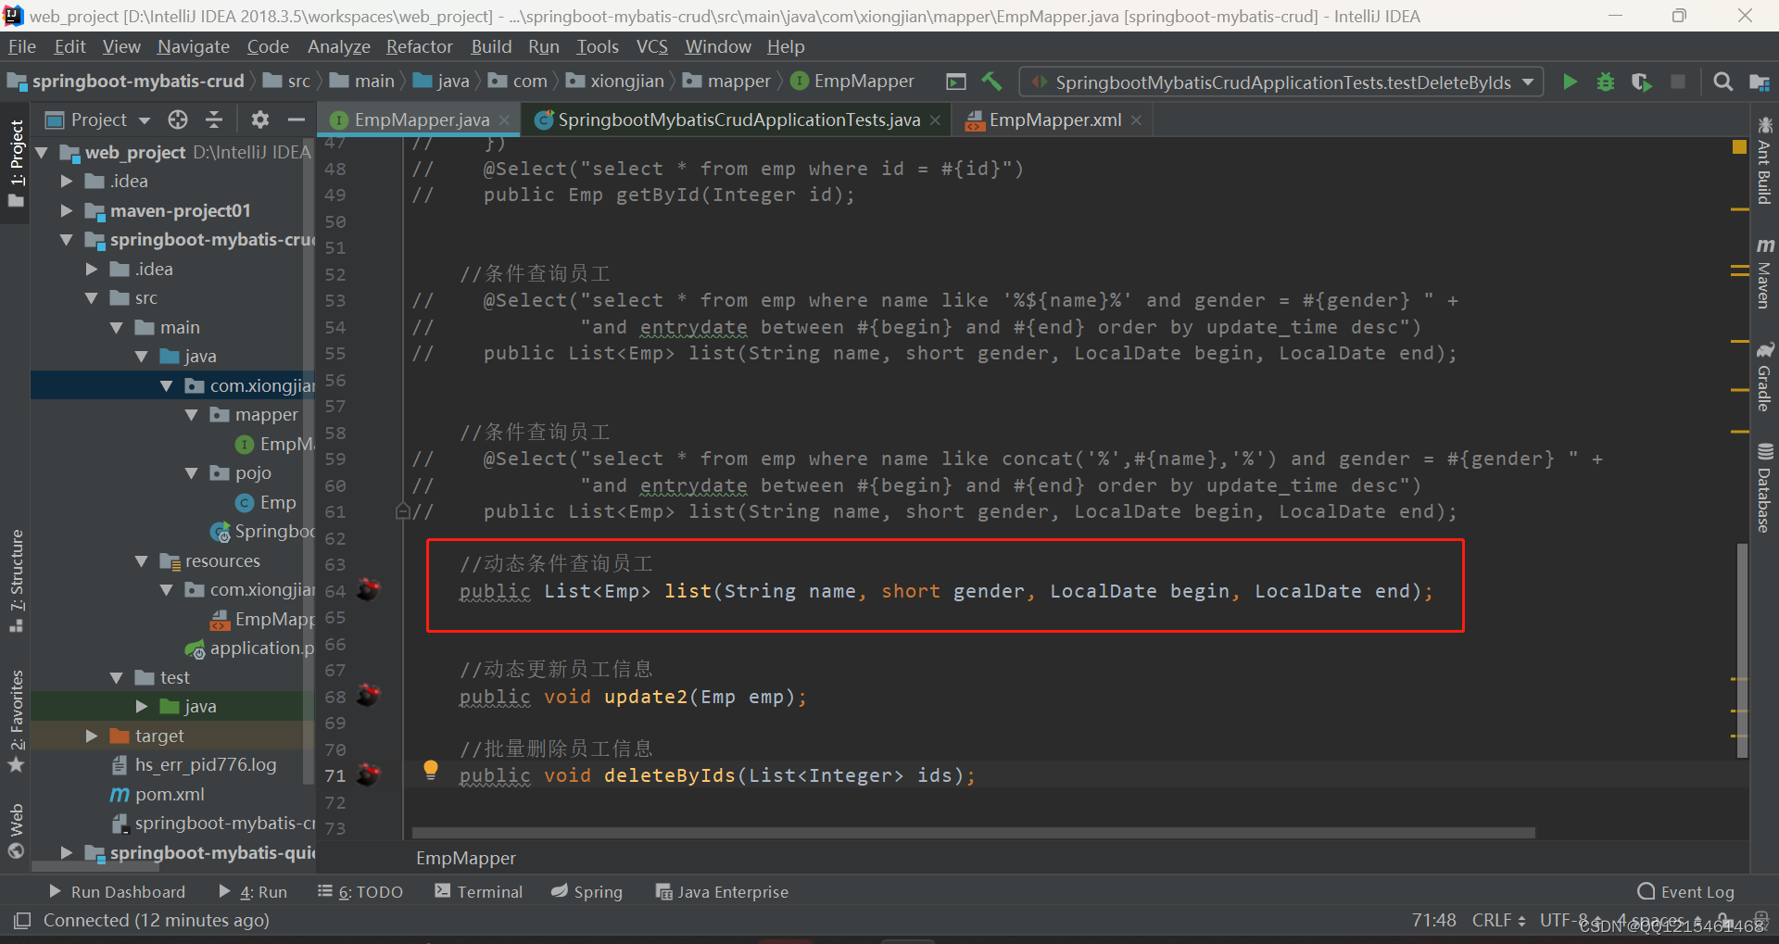1779x944 pixels.
Task: Close the EmpMapper.java tab
Action: (x=504, y=120)
